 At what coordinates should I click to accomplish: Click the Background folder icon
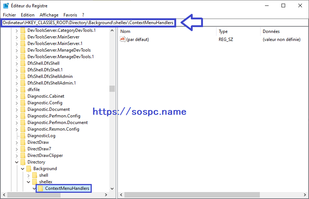tap(29, 169)
